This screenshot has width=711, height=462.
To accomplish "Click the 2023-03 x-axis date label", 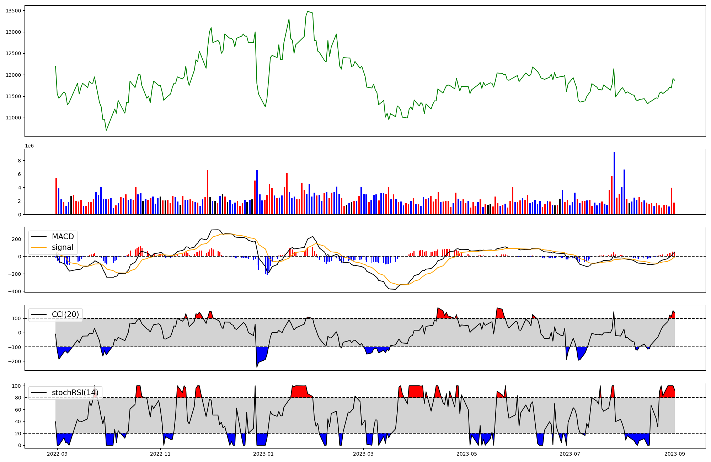I will [x=363, y=454].
